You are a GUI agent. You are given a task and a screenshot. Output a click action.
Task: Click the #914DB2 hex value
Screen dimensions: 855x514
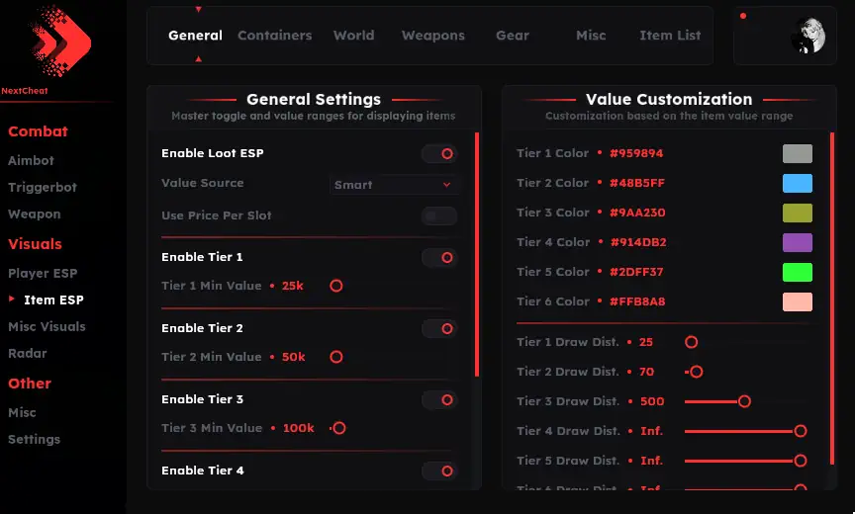[x=638, y=242]
